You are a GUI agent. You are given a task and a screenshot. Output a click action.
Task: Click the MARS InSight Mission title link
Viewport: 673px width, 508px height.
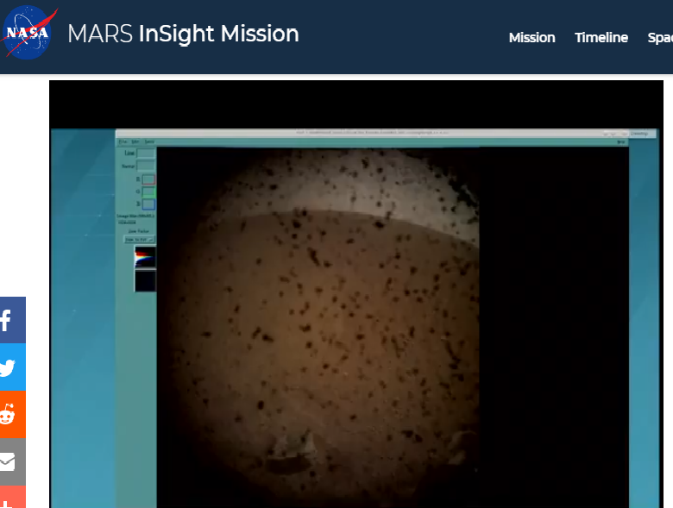tap(183, 34)
